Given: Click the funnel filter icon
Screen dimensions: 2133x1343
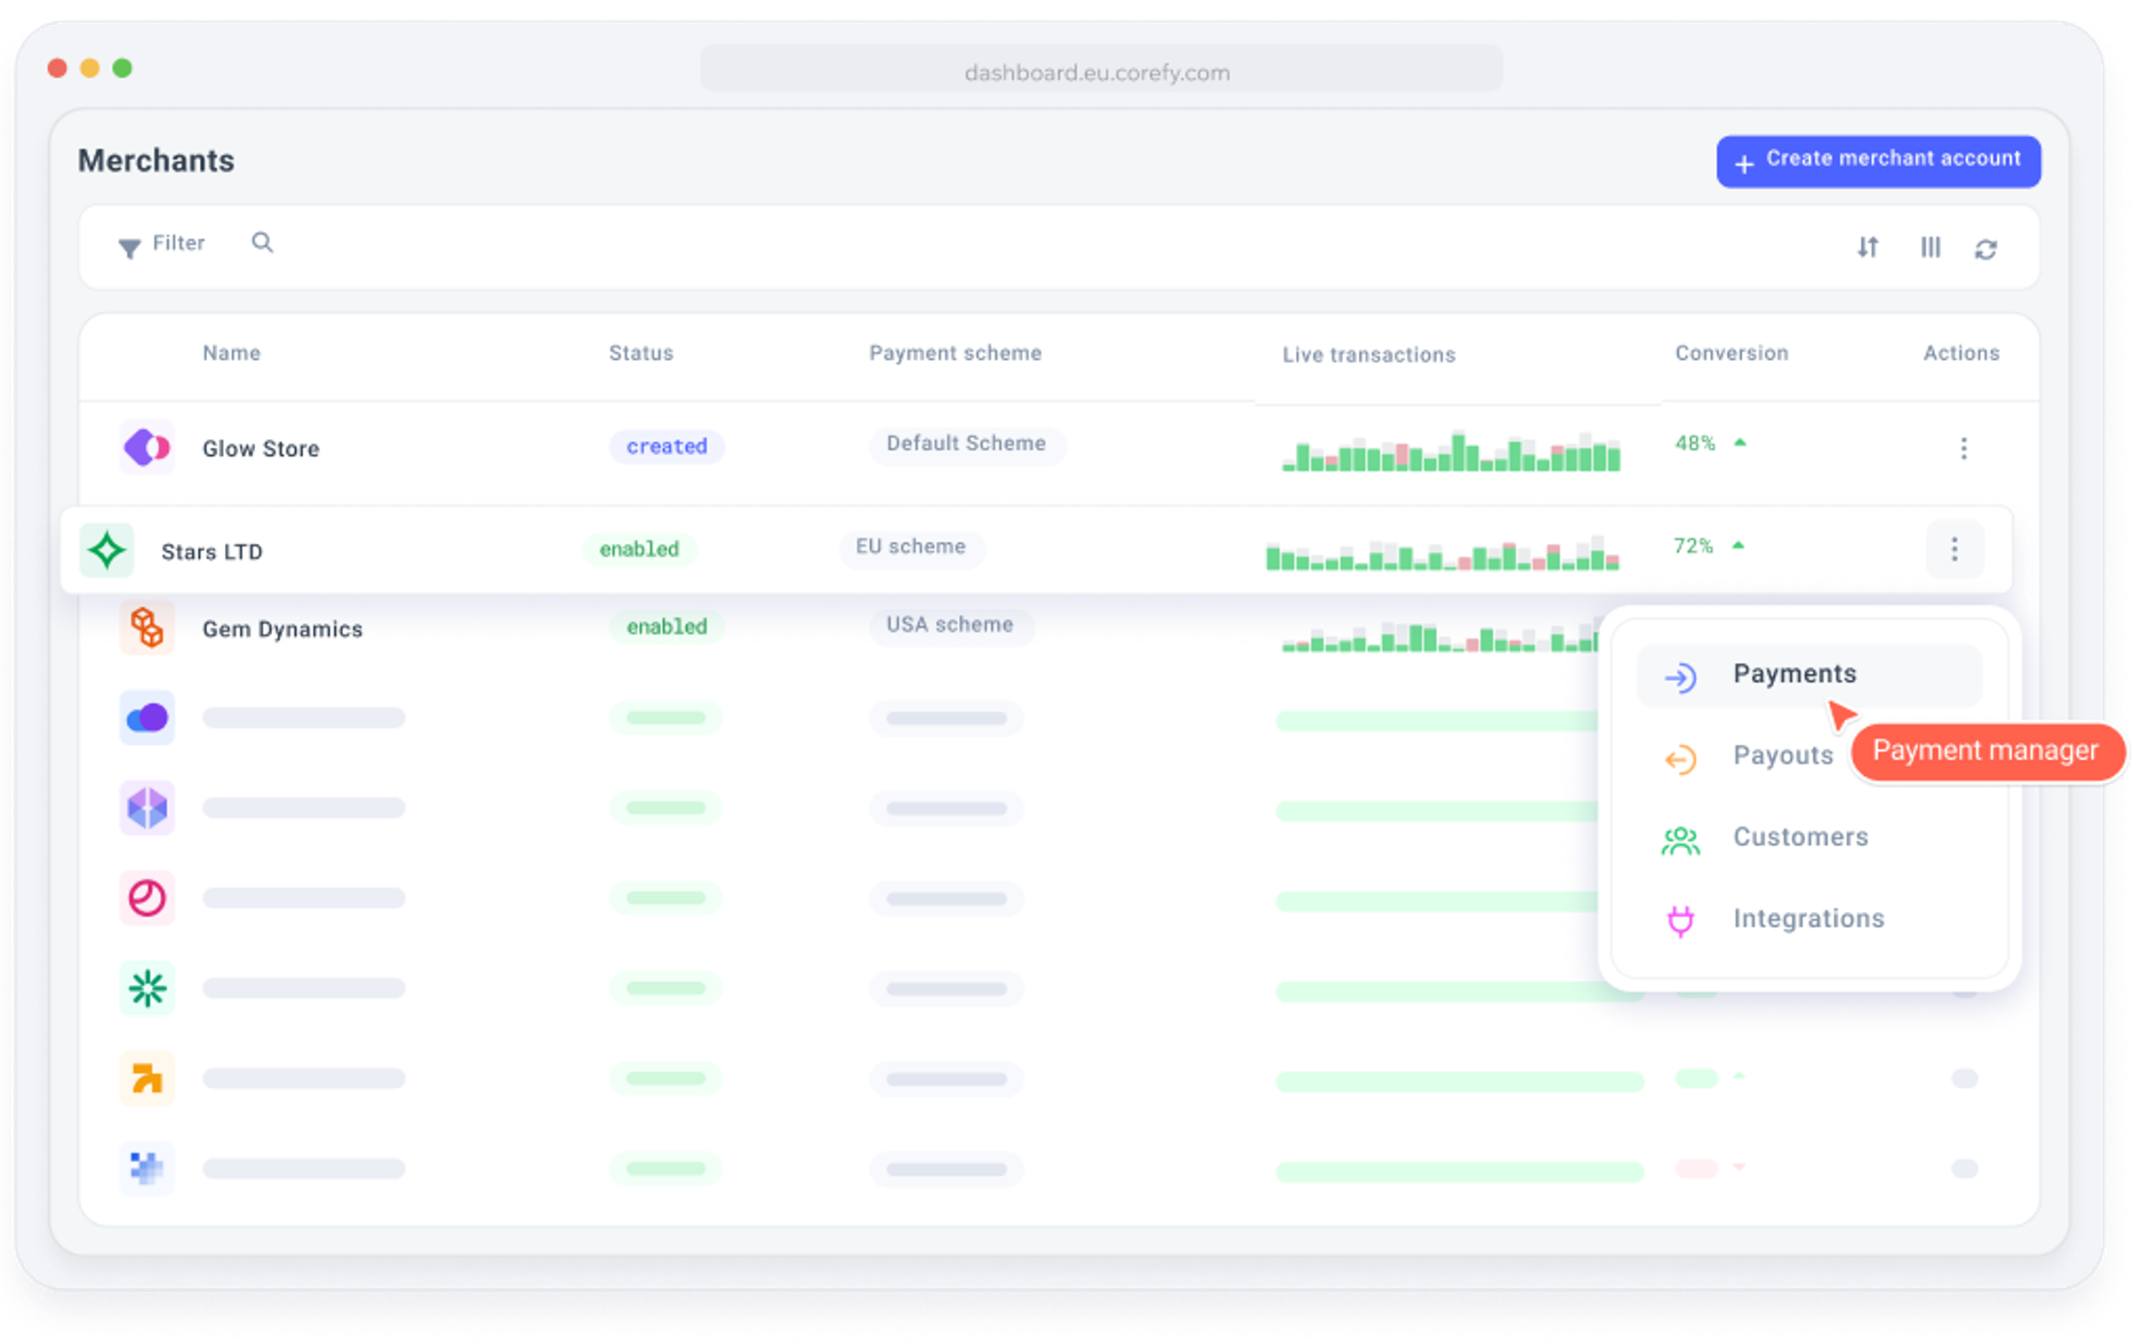Looking at the screenshot, I should pyautogui.click(x=129, y=248).
